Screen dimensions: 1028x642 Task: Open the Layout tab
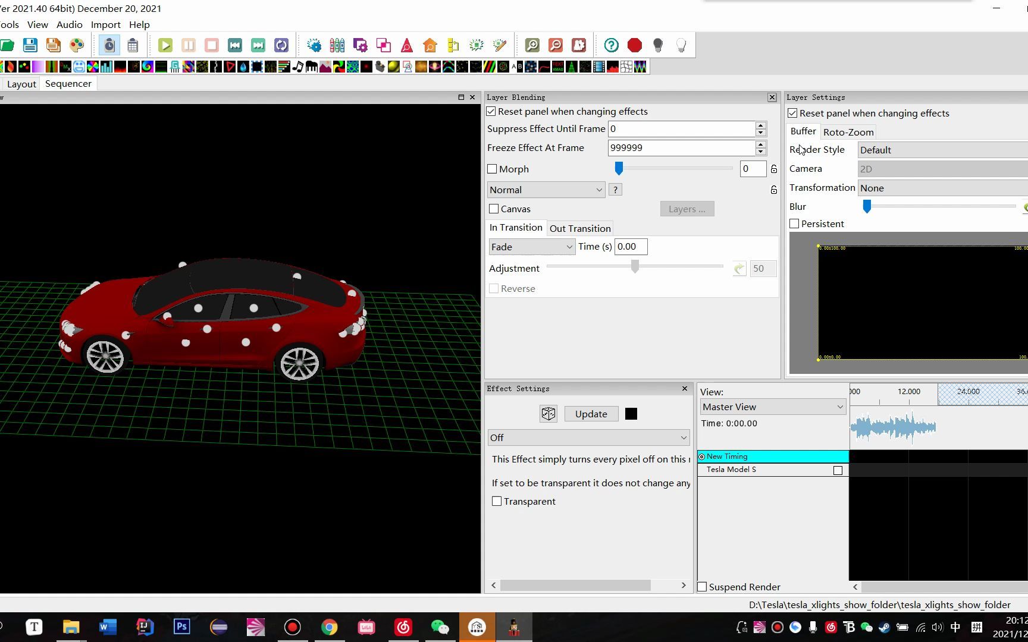21,84
